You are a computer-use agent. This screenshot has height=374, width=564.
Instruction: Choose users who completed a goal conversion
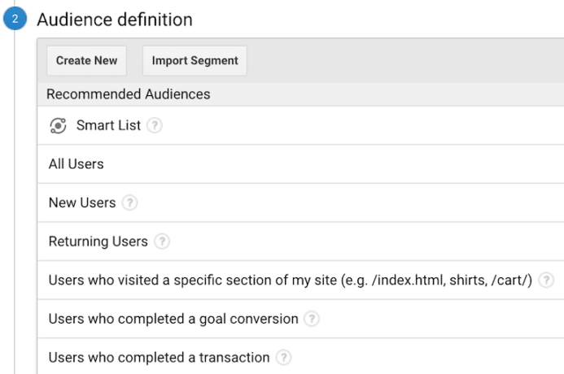(x=173, y=319)
